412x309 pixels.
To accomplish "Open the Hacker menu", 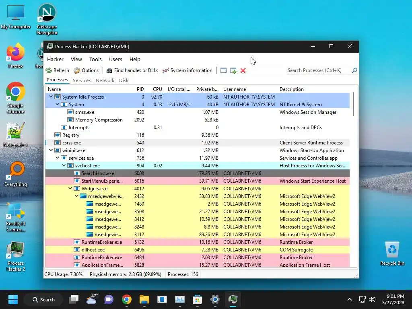I will point(55,60).
